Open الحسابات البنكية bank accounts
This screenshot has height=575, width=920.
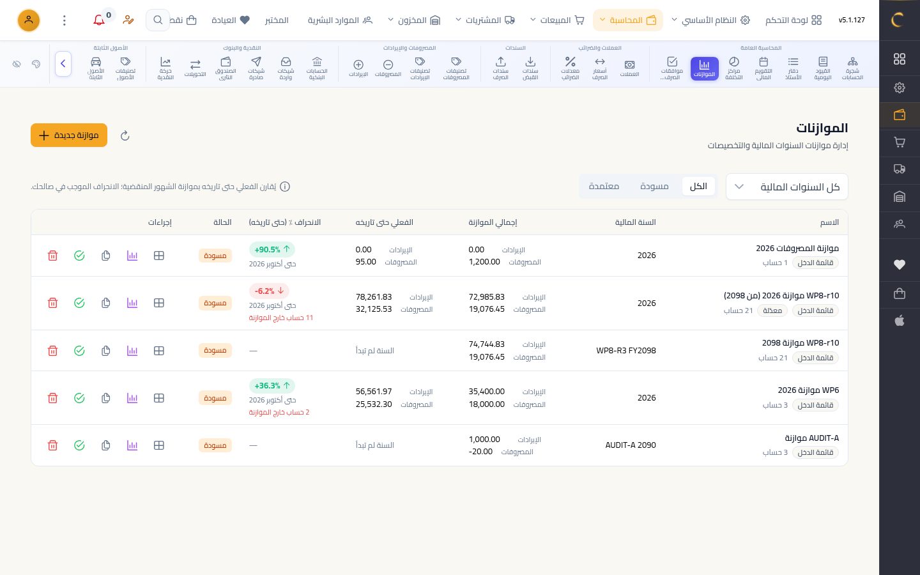coord(317,68)
